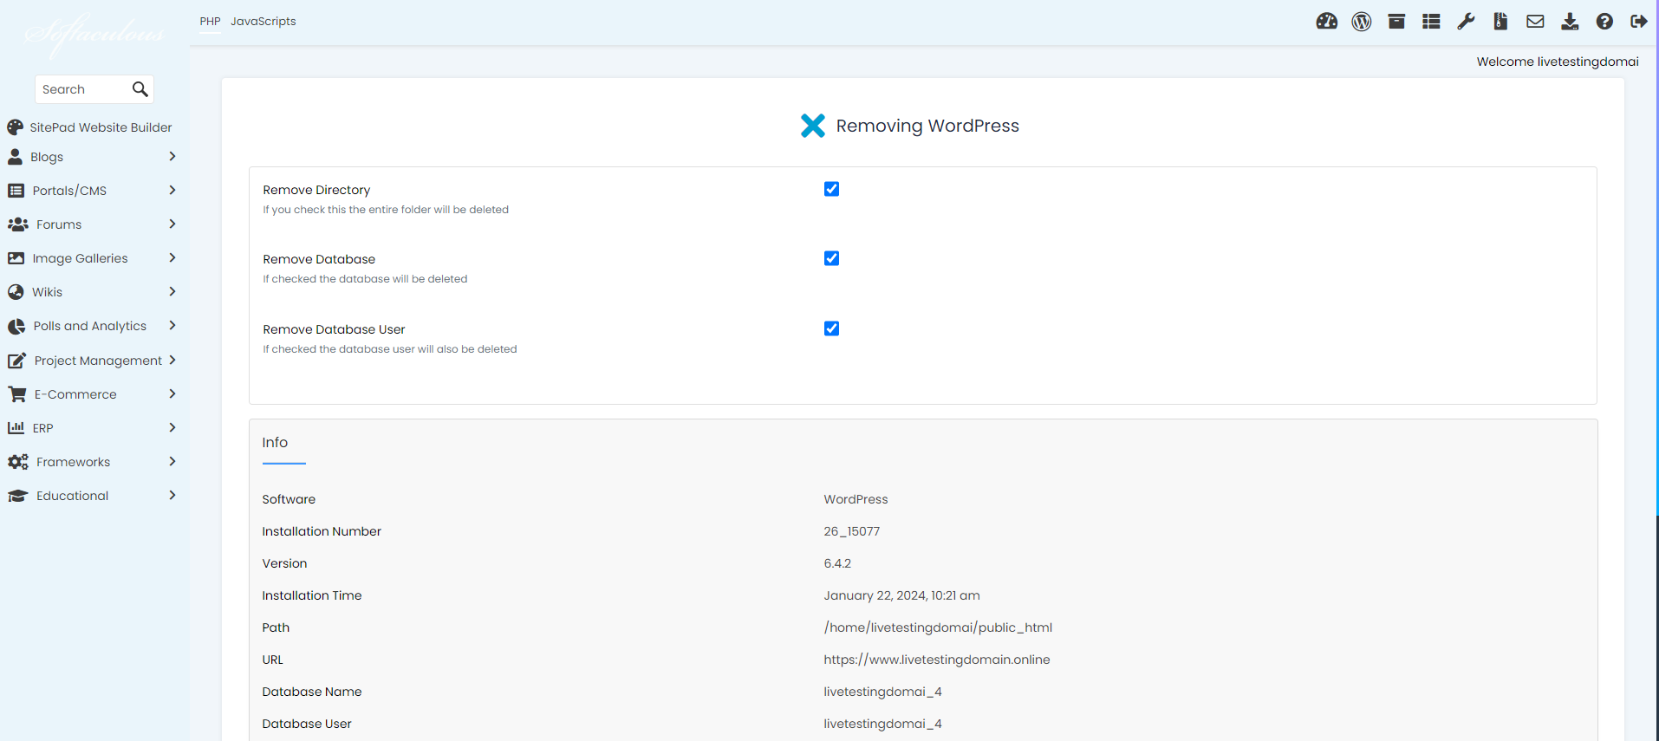Open the wrench settings icon
This screenshot has height=741, width=1659.
[x=1466, y=22]
